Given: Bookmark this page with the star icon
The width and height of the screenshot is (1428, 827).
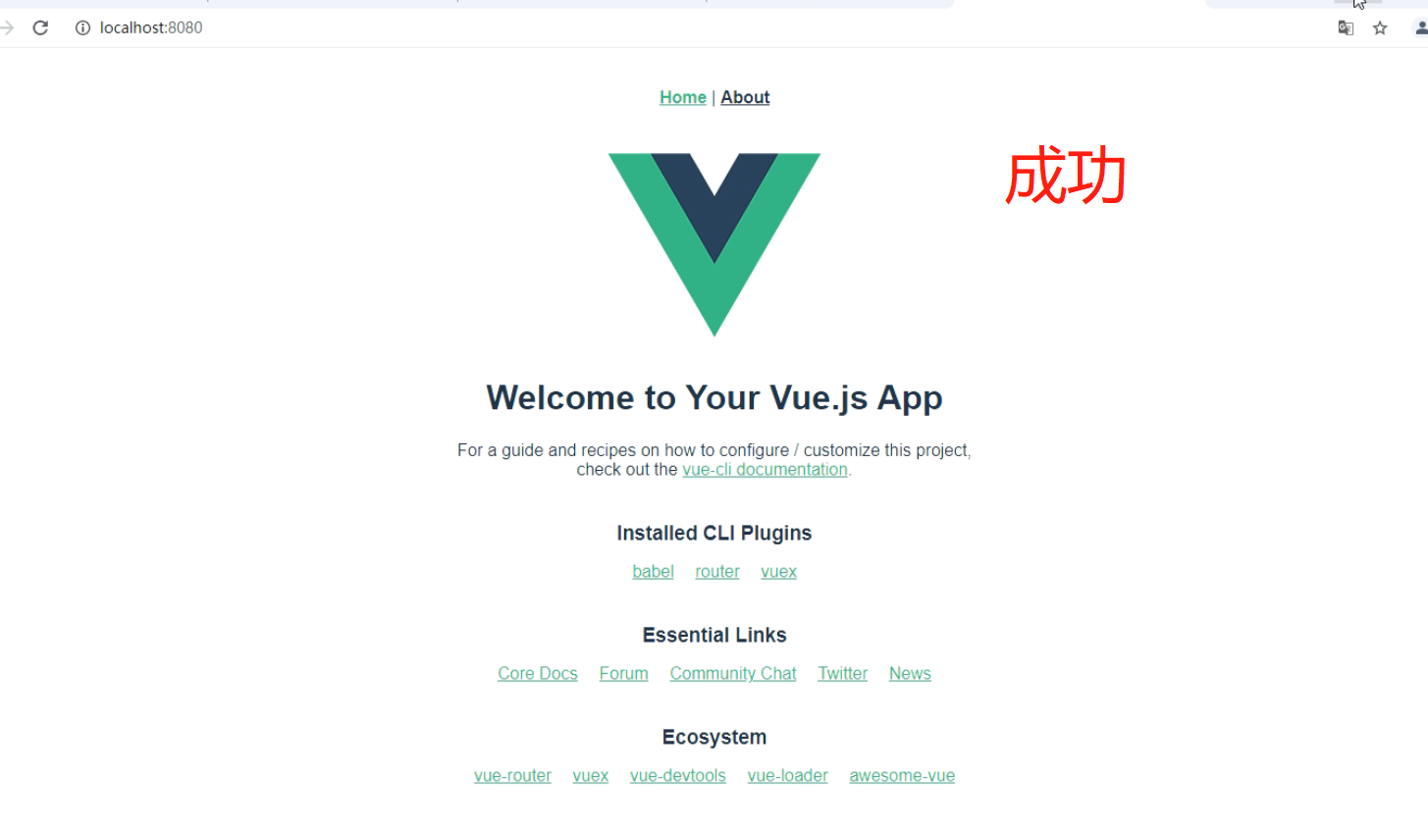Looking at the screenshot, I should tap(1380, 27).
